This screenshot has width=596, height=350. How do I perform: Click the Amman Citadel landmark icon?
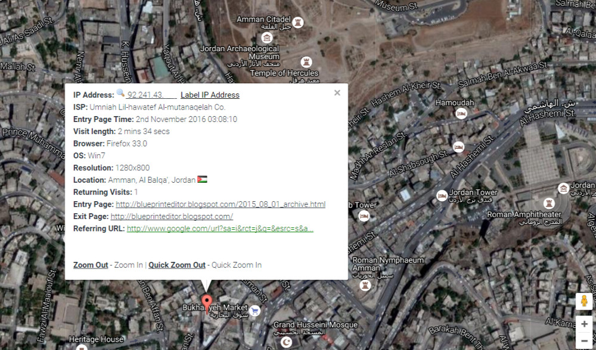298,23
